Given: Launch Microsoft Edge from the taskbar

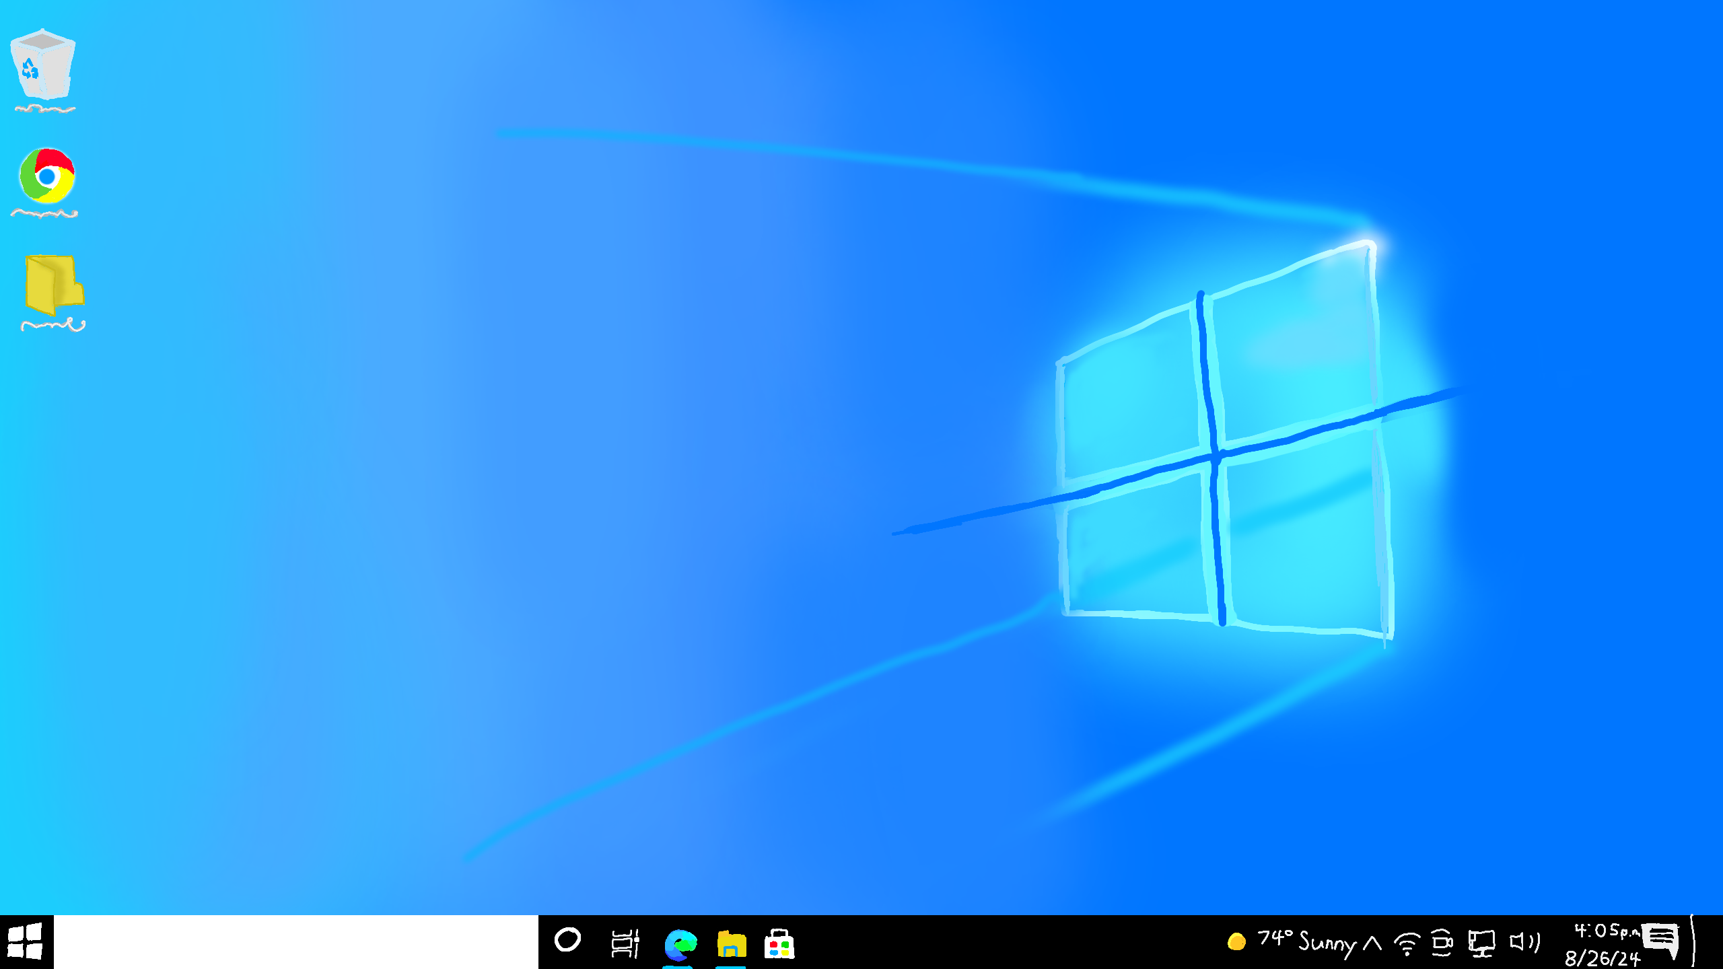Looking at the screenshot, I should (680, 944).
